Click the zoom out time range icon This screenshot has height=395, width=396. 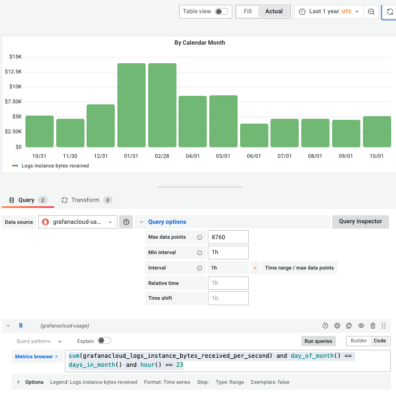[371, 12]
